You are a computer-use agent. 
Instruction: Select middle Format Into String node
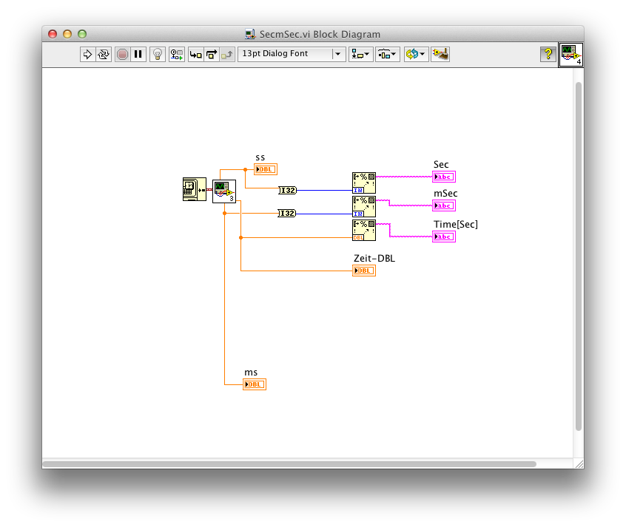point(364,206)
